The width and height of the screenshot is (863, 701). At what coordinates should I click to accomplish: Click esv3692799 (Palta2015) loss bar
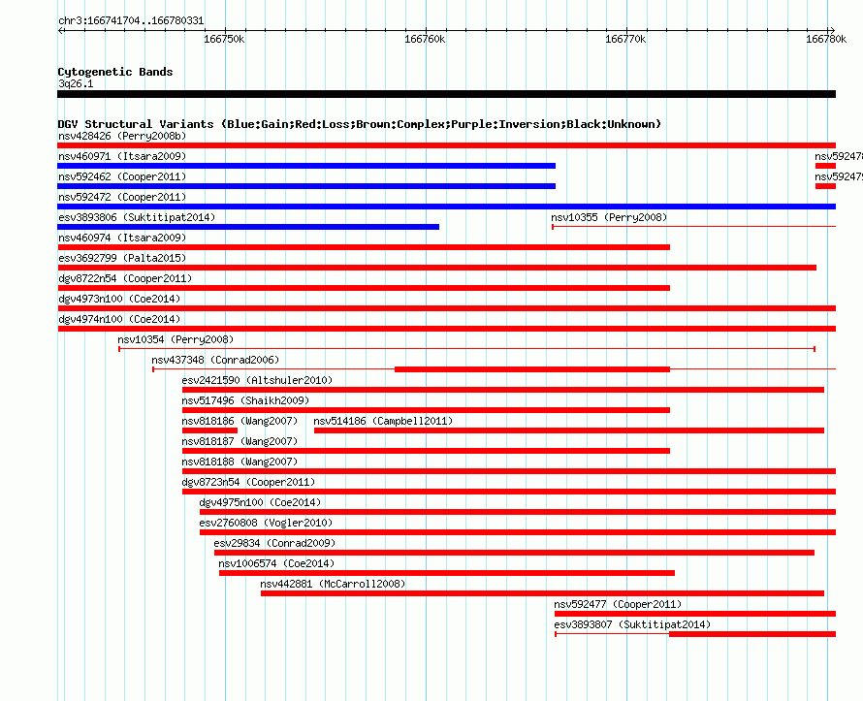pos(437,268)
